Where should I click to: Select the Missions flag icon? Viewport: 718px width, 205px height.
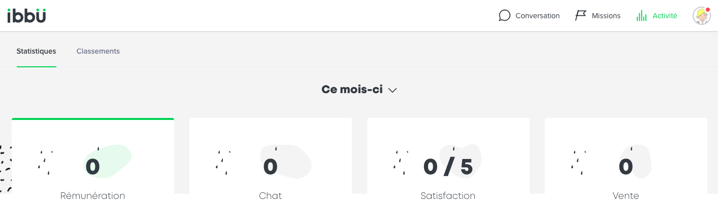pos(580,16)
